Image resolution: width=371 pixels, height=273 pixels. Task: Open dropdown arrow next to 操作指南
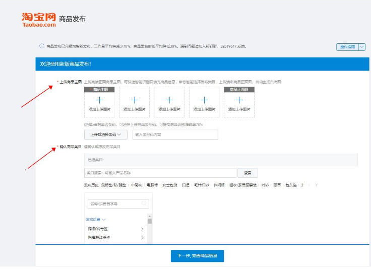pos(361,47)
